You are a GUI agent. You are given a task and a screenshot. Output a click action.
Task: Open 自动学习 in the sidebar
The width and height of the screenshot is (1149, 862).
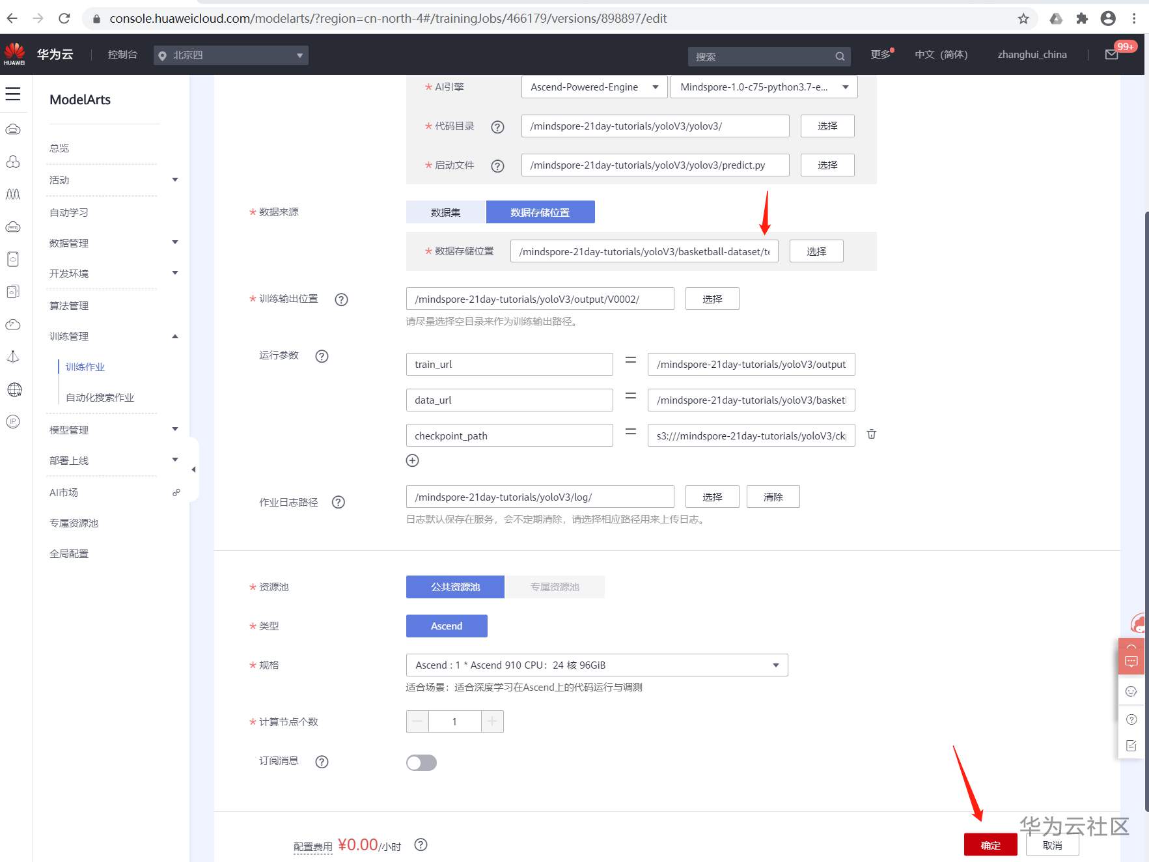[x=69, y=213]
